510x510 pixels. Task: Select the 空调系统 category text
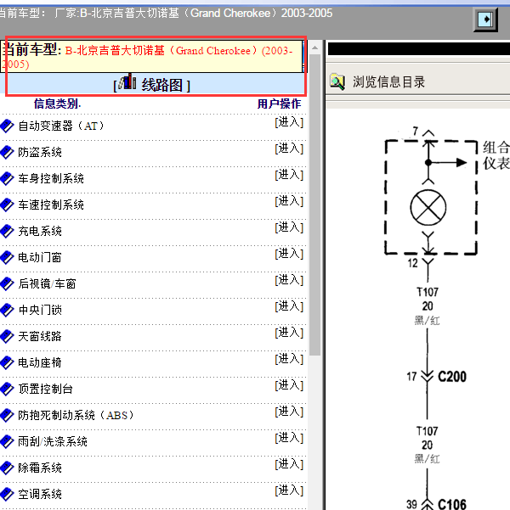tap(40, 495)
